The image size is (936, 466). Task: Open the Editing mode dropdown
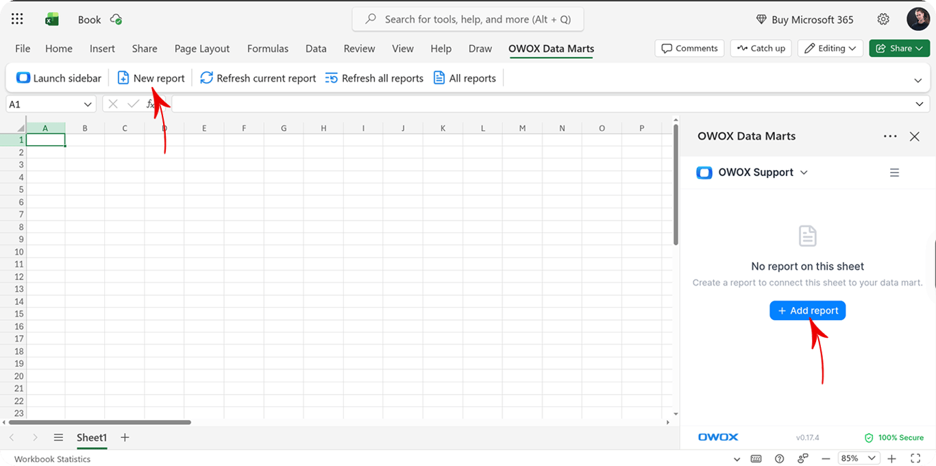(x=830, y=48)
